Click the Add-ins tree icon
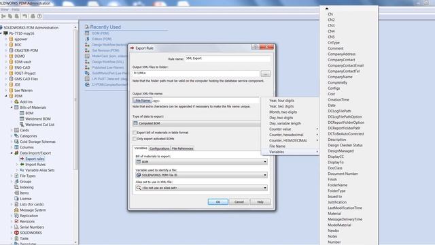435x245 pixels. [16, 101]
